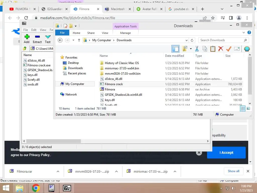
Task: Click the Explorer Back arrow button
Action: (60, 40)
